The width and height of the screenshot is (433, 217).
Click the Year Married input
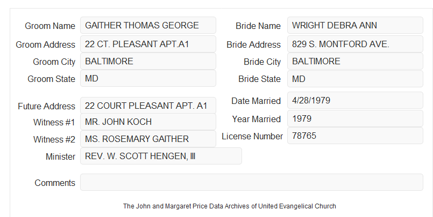coord(355,118)
